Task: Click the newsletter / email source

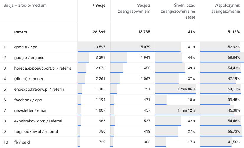Action: [31, 110]
